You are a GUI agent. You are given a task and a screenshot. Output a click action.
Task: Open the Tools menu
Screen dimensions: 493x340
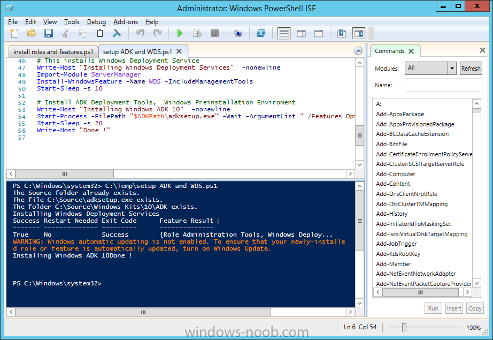click(72, 22)
